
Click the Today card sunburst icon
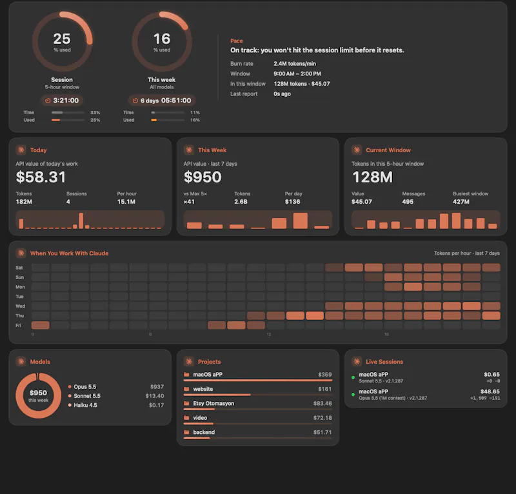[x=21, y=150]
